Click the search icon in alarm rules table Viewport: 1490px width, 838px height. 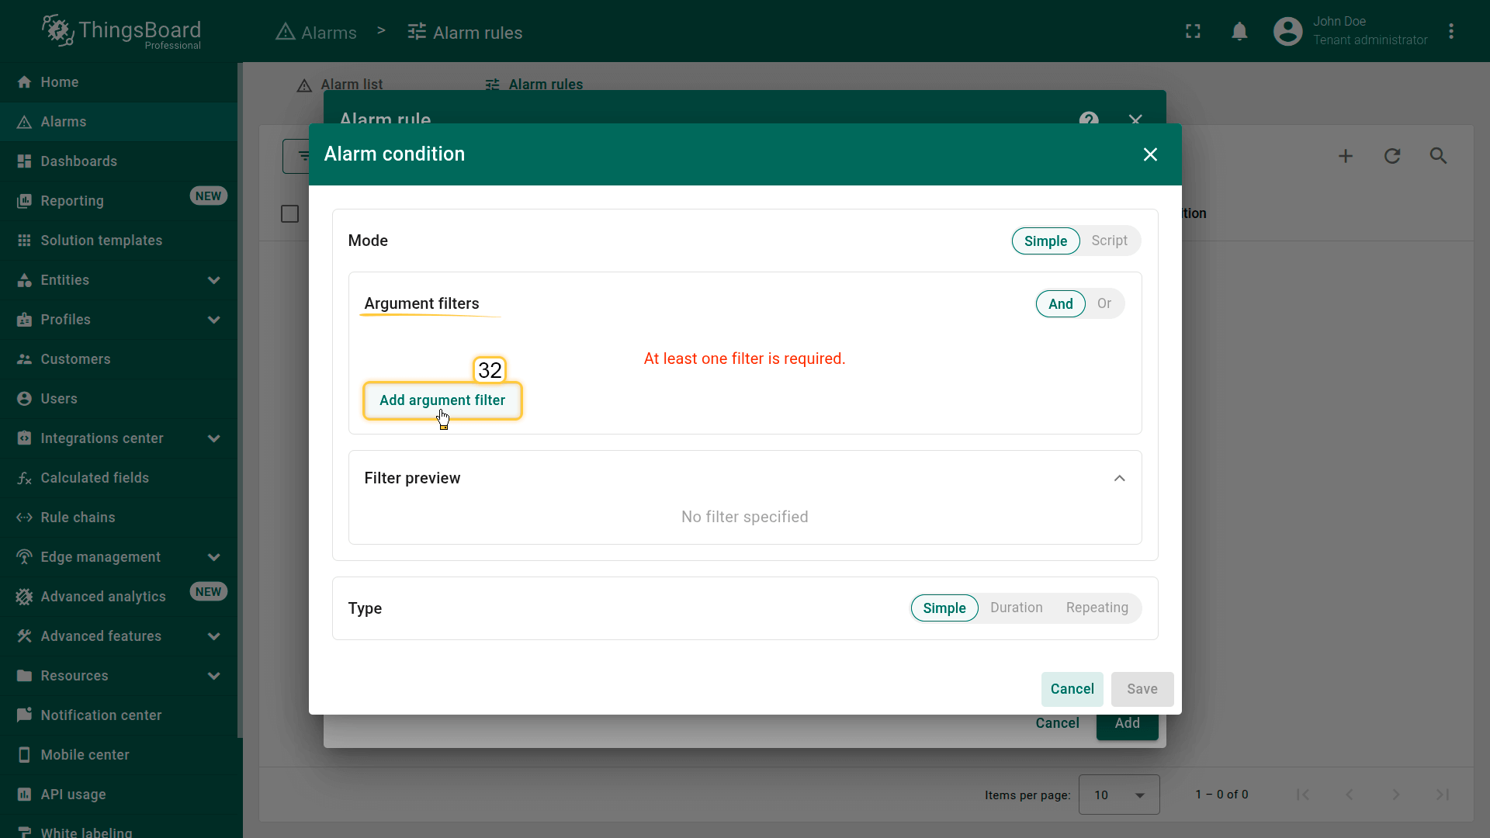(x=1438, y=156)
